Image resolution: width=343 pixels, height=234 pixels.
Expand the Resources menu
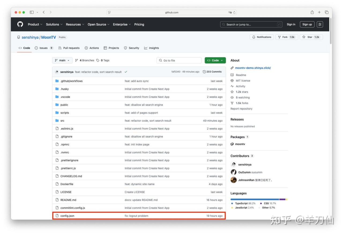pyautogui.click(x=75, y=24)
